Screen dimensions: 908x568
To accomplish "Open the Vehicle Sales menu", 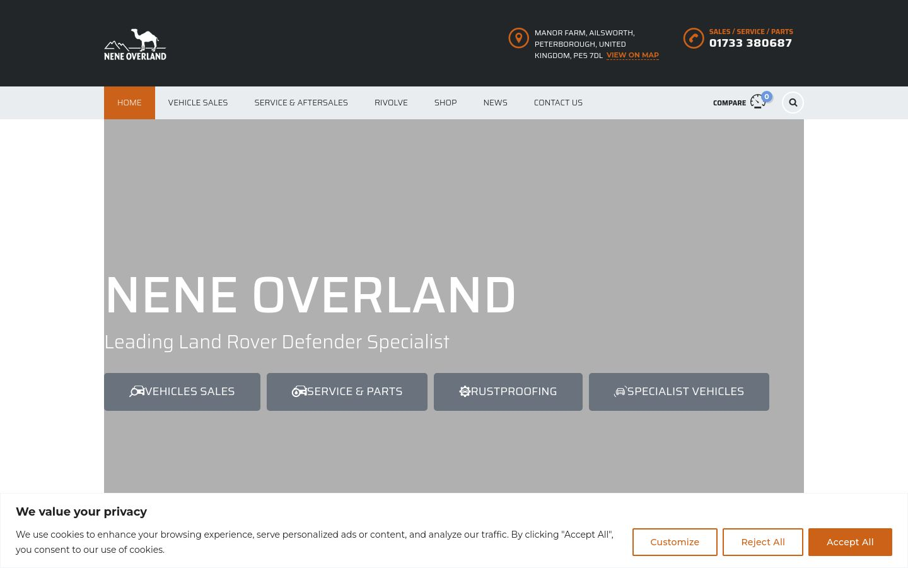I will (x=198, y=102).
